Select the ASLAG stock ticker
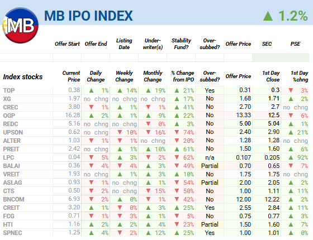The height and width of the screenshot is (240, 313). tap(12, 183)
